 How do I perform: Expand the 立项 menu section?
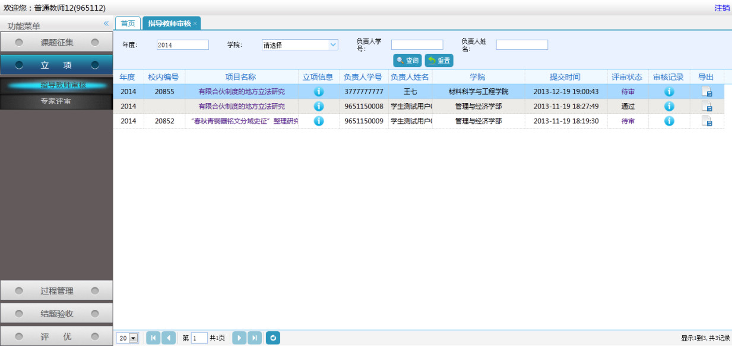(x=56, y=65)
